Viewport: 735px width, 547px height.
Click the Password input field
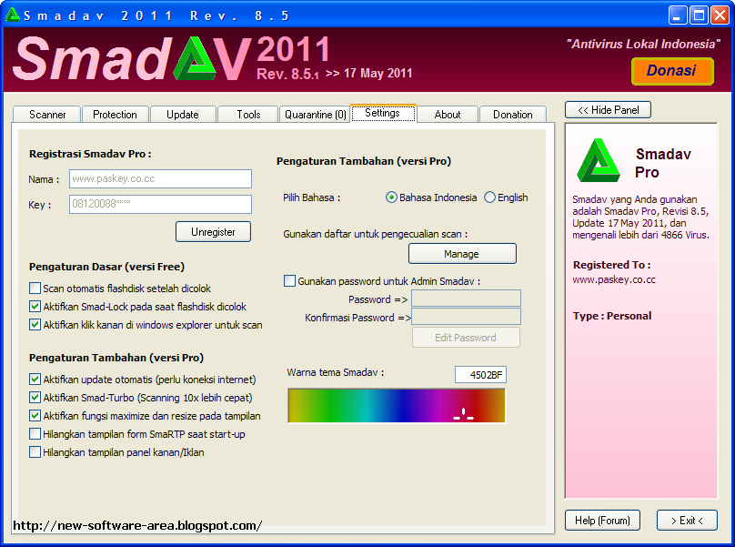(x=466, y=299)
